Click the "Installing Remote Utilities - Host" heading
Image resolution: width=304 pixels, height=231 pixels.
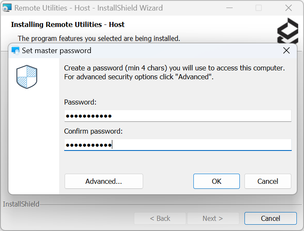coord(68,24)
